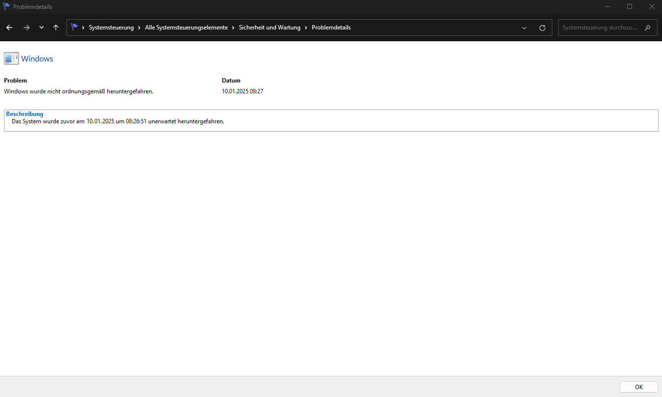This screenshot has width=662, height=397.
Task: Expand the root chevron before Systemsteuerung
Action: (x=83, y=28)
